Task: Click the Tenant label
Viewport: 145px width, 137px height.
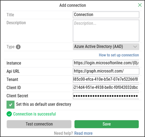Action: (x=12, y=79)
